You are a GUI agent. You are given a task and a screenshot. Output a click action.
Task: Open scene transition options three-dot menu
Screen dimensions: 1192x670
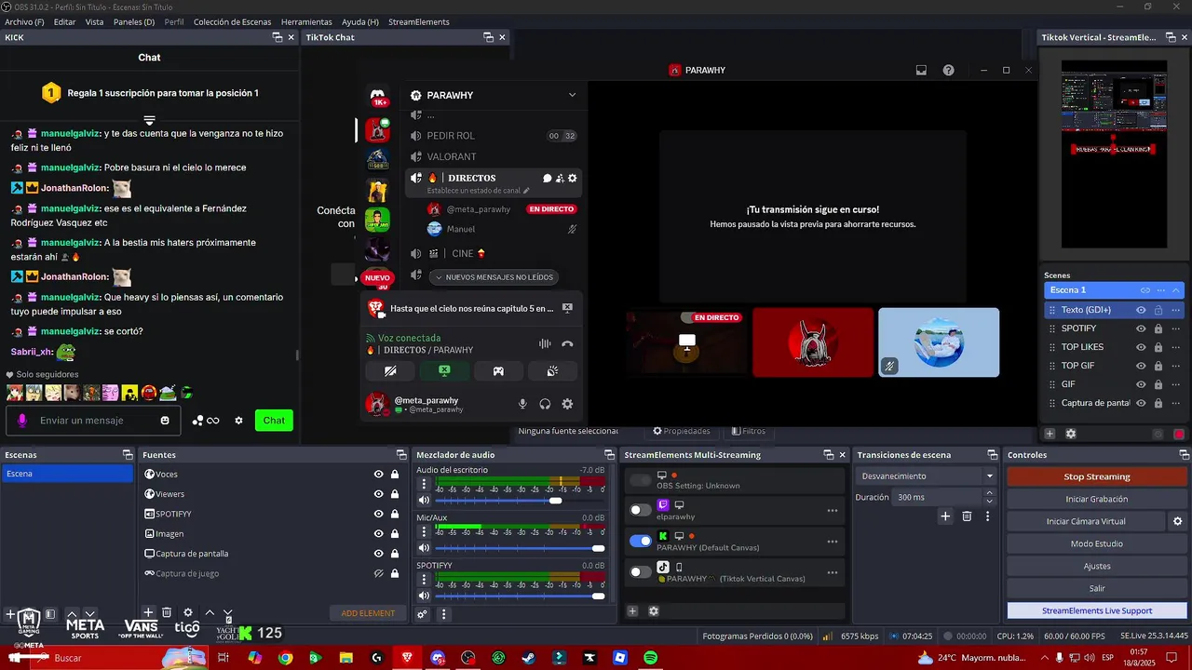987,516
